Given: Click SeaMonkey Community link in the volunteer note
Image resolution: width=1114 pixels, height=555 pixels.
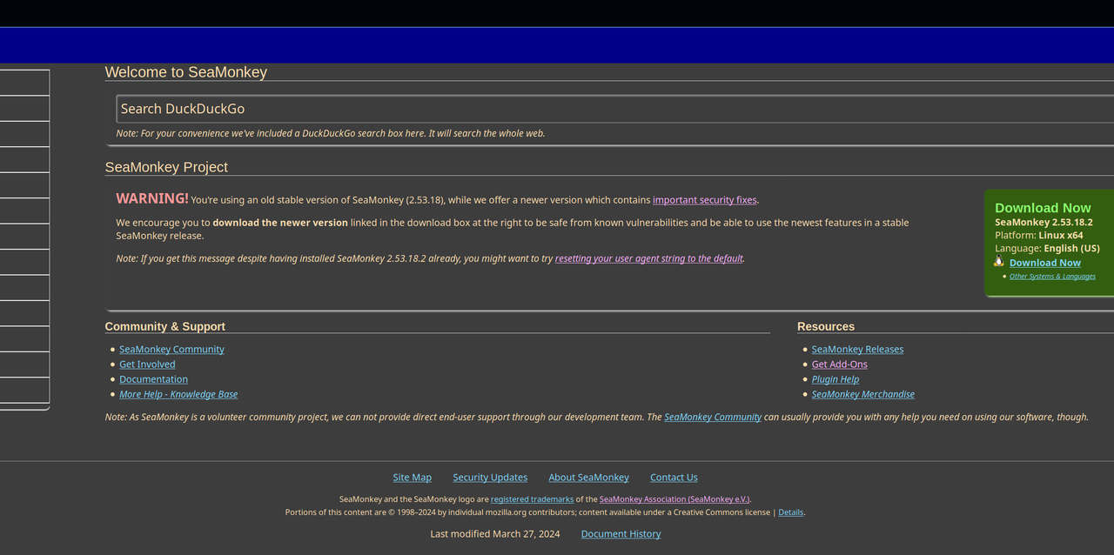Looking at the screenshot, I should (x=713, y=417).
